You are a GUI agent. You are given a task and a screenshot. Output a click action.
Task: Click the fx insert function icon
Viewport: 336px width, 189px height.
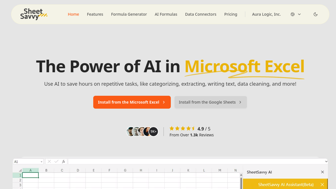[x=64, y=162]
